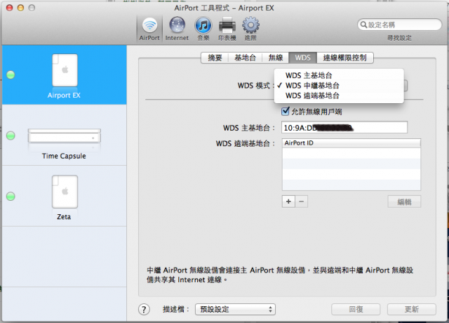449x323 pixels.
Task: Open the 描述檔 預設設定 dropdown
Action: click(x=235, y=309)
